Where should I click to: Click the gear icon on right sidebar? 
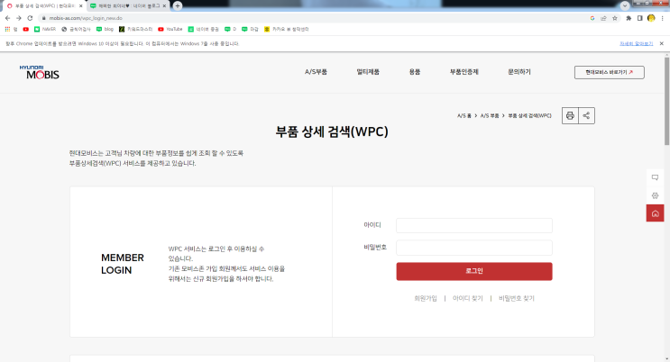655,195
